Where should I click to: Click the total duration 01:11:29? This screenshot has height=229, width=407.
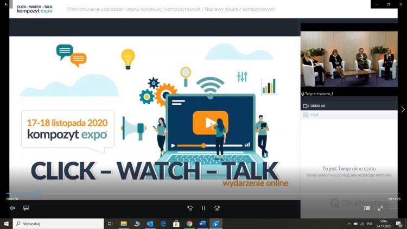(x=395, y=199)
